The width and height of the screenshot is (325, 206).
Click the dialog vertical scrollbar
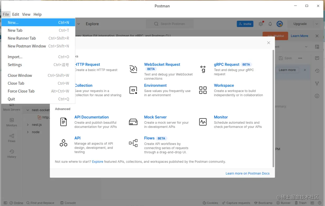click(273, 109)
